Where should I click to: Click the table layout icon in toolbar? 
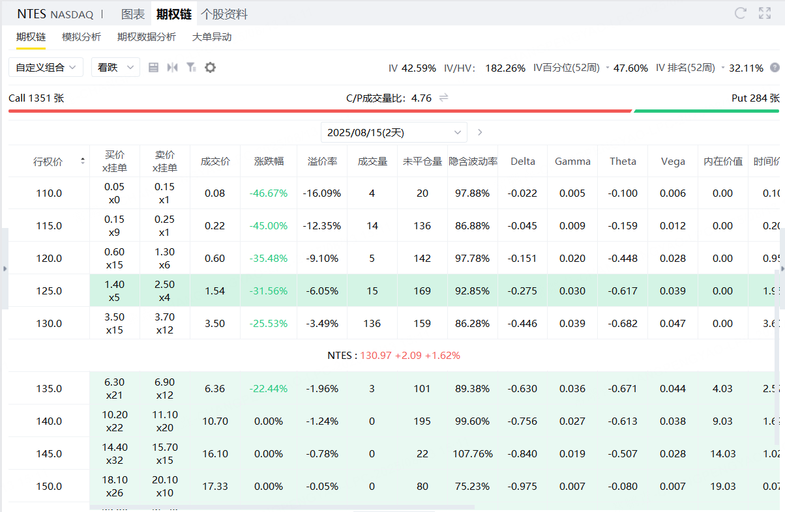[154, 67]
